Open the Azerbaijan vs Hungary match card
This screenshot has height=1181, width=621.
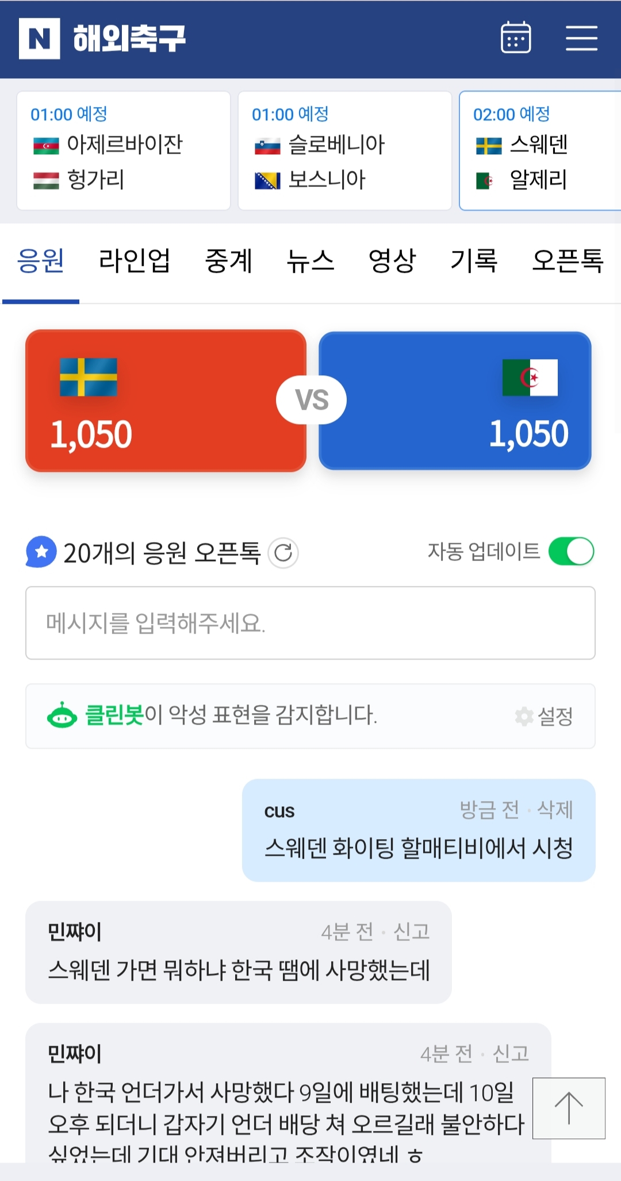[124, 151]
